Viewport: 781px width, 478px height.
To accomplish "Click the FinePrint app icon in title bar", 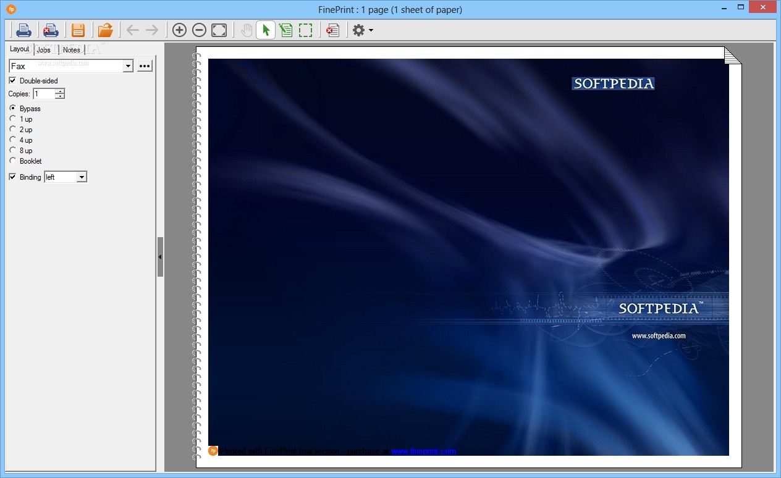I will (11, 9).
